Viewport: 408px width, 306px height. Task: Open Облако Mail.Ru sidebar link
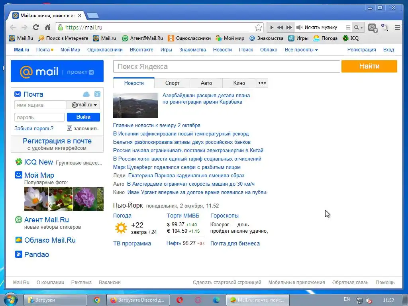pos(50,240)
